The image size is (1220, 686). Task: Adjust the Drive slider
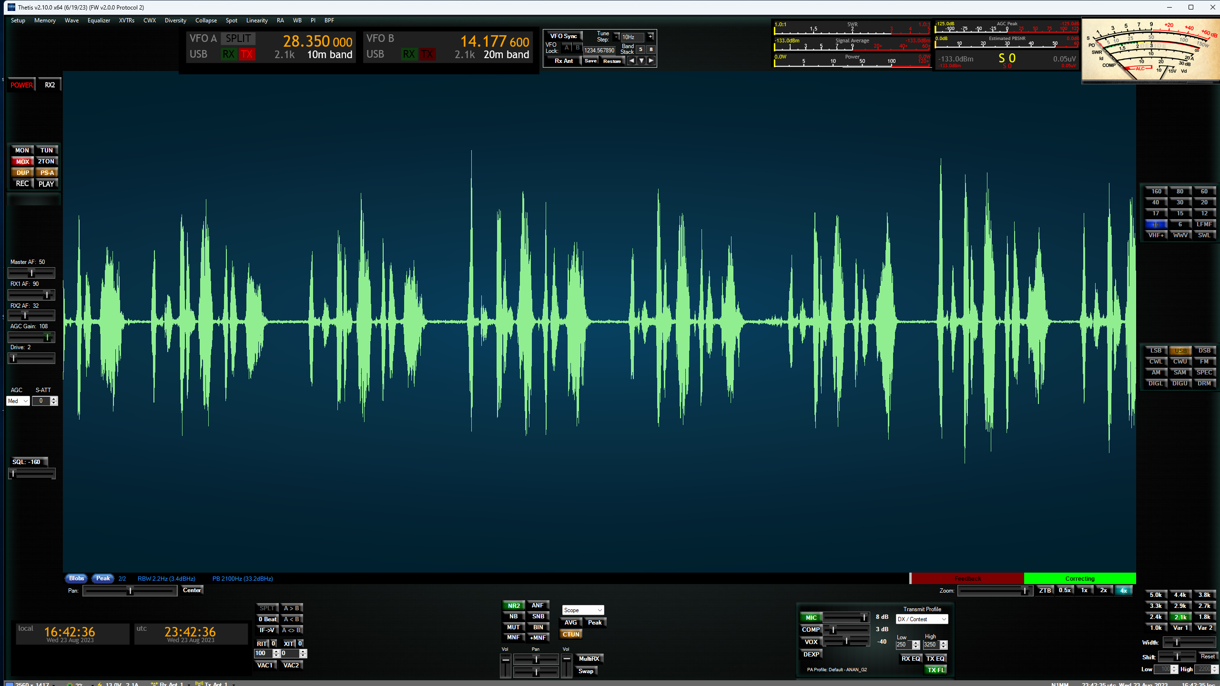click(x=31, y=358)
